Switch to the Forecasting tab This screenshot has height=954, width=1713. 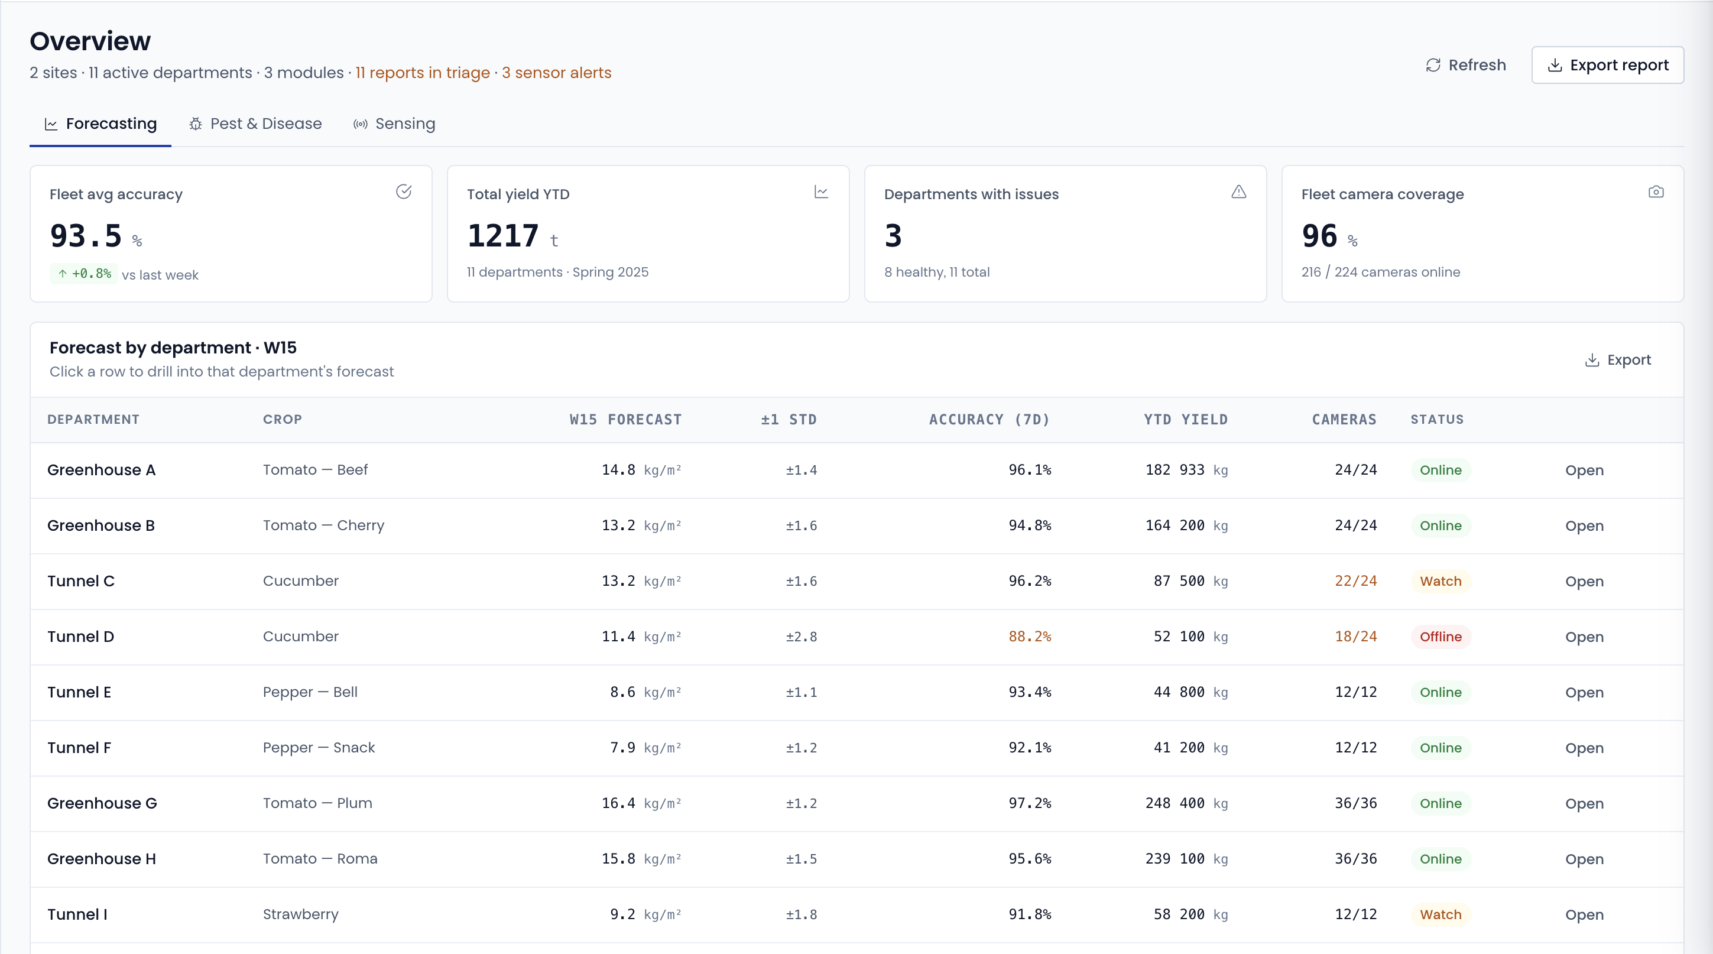point(100,124)
